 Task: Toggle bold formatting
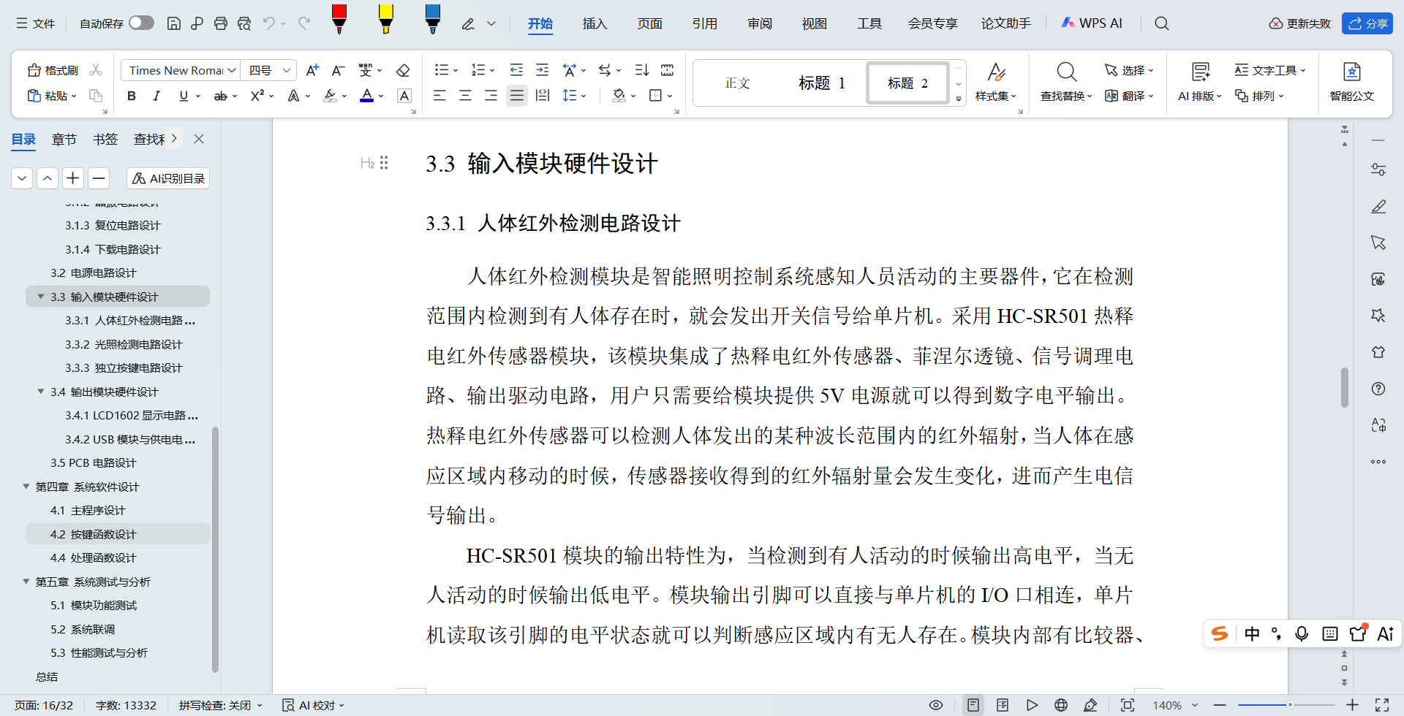point(132,96)
